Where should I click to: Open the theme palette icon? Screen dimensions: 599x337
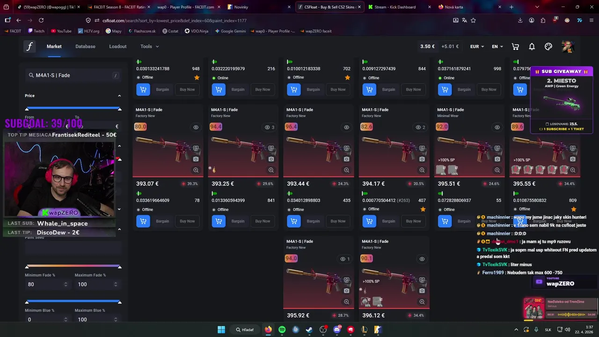pos(548,46)
